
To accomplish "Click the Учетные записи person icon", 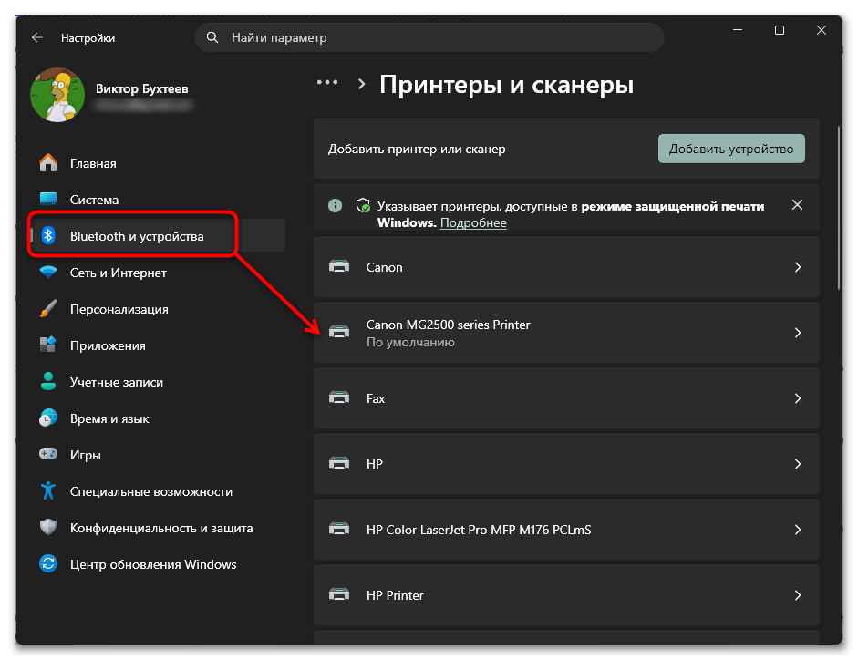I will click(x=48, y=381).
